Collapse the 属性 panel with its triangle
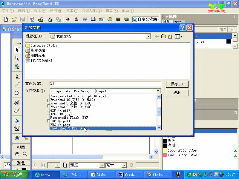Screen dimensions: 239x179 (167, 17)
